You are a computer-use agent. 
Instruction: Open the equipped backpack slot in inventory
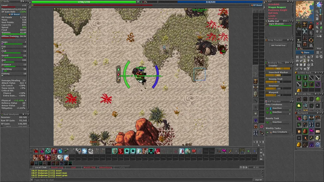(311, 27)
